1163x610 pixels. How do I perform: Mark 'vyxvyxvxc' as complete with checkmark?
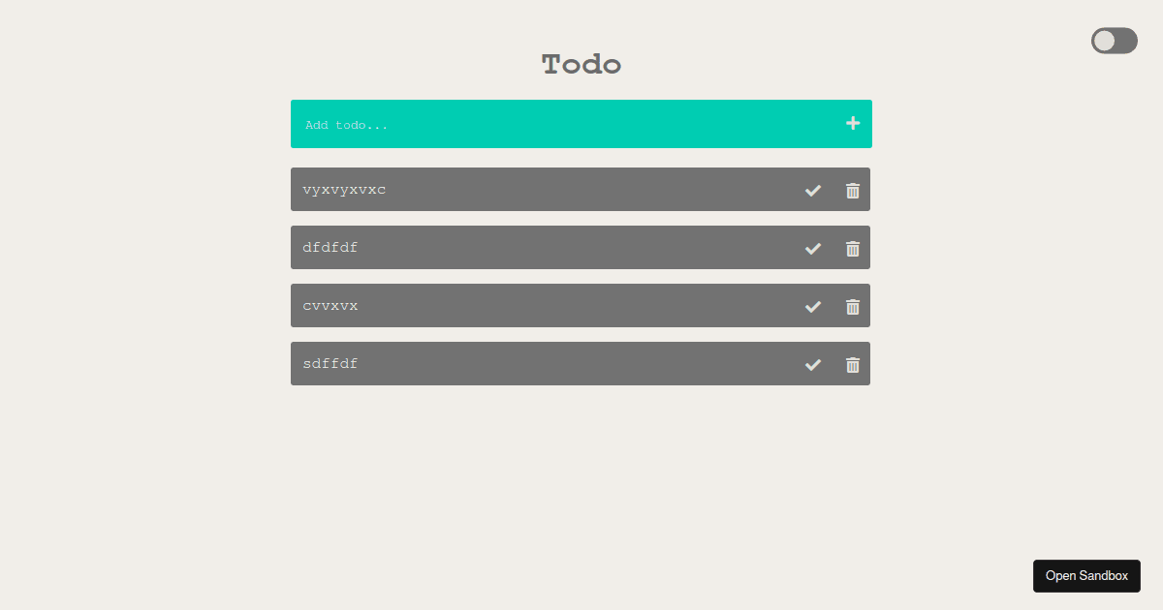click(x=813, y=191)
